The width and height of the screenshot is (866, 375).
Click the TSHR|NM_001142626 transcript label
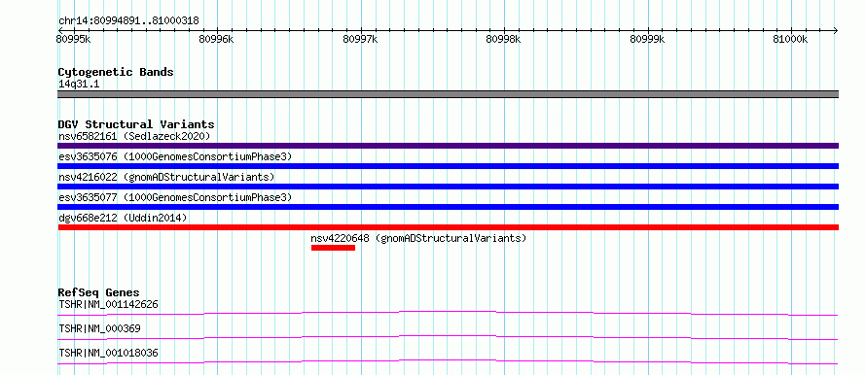pyautogui.click(x=109, y=304)
